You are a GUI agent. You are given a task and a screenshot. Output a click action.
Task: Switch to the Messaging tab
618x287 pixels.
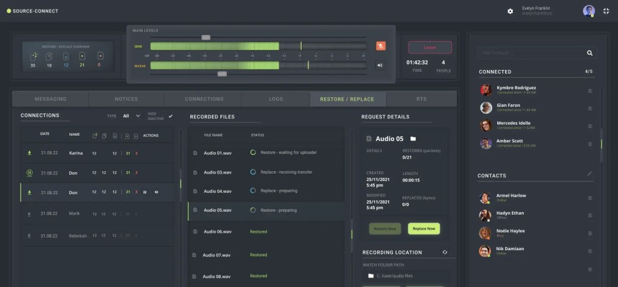coord(51,99)
